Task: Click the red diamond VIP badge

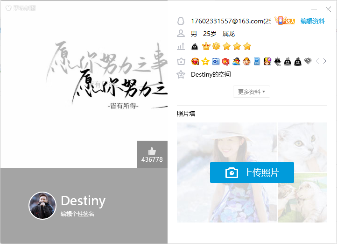Action: point(195,61)
